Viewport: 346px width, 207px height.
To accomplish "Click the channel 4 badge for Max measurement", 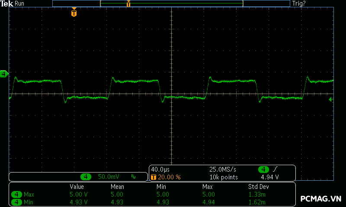I will pos(16,194).
